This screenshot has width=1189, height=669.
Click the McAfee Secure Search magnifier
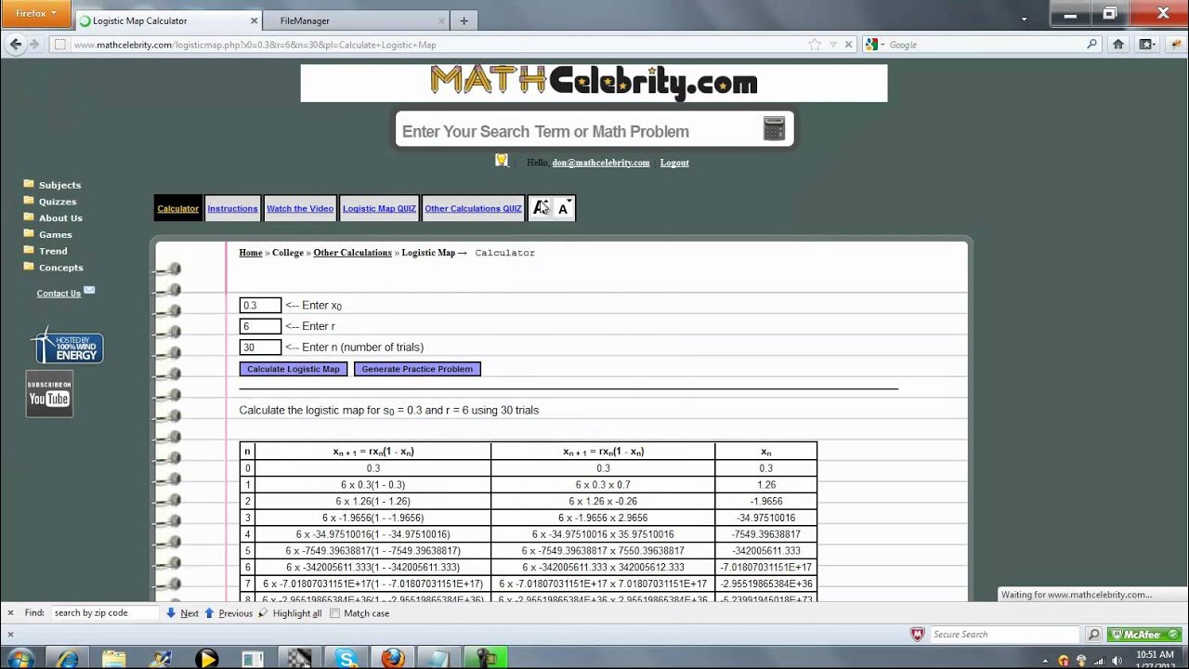pyautogui.click(x=1093, y=635)
